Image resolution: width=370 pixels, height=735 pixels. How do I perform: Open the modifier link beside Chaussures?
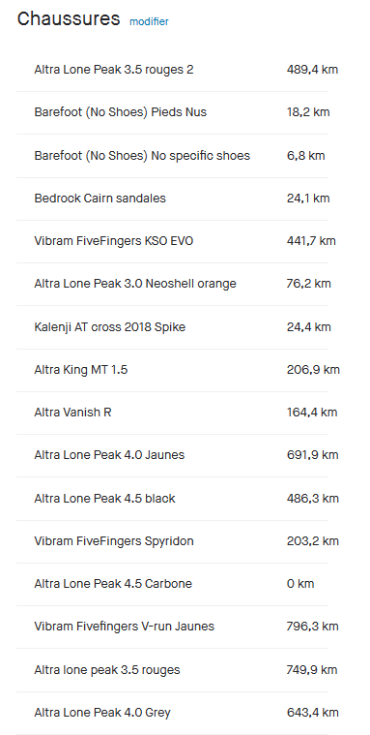(149, 21)
